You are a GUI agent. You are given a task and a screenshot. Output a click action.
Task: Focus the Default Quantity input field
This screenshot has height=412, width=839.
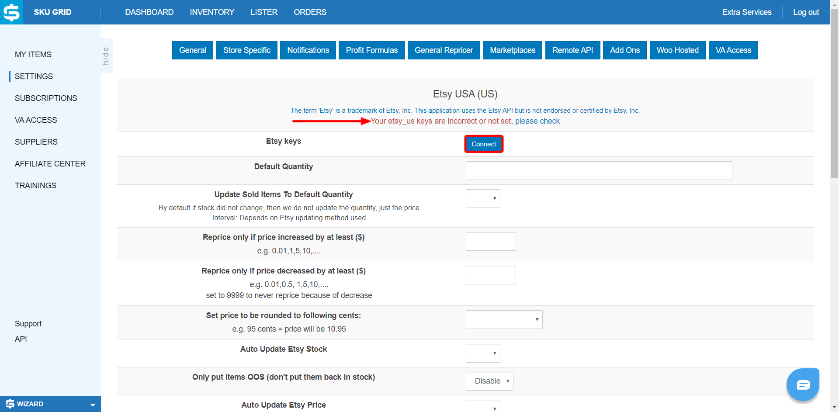tap(599, 171)
